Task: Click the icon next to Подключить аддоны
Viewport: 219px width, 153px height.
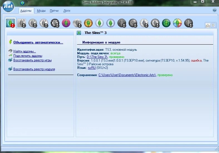Action: [x=10, y=55]
